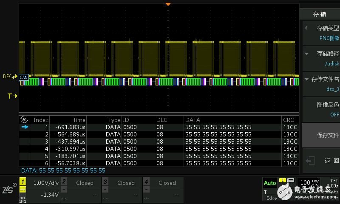340x204 pixels.
Task: Toggle the Auto trigger mode indicator
Action: 270,183
